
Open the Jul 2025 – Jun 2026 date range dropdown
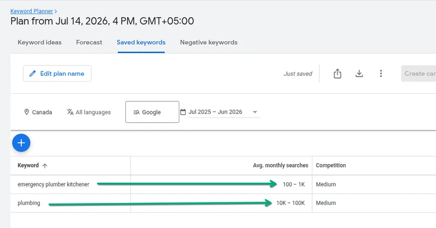[x=220, y=112]
